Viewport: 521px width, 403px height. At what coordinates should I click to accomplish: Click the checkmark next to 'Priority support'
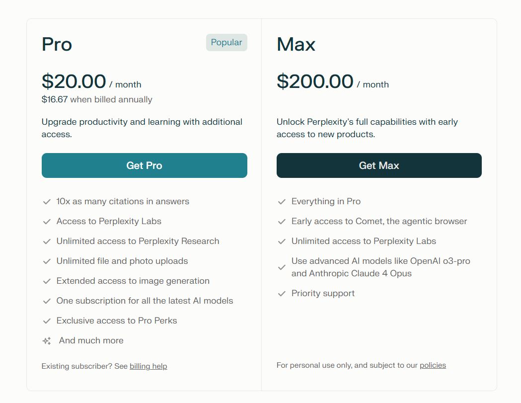pyautogui.click(x=282, y=293)
